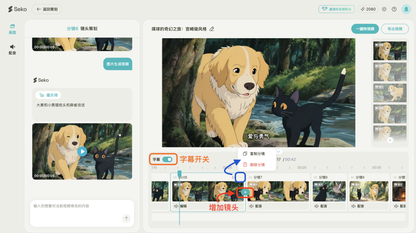Select the 分镜8 timeline thumbnail

pyautogui.click(x=329, y=191)
